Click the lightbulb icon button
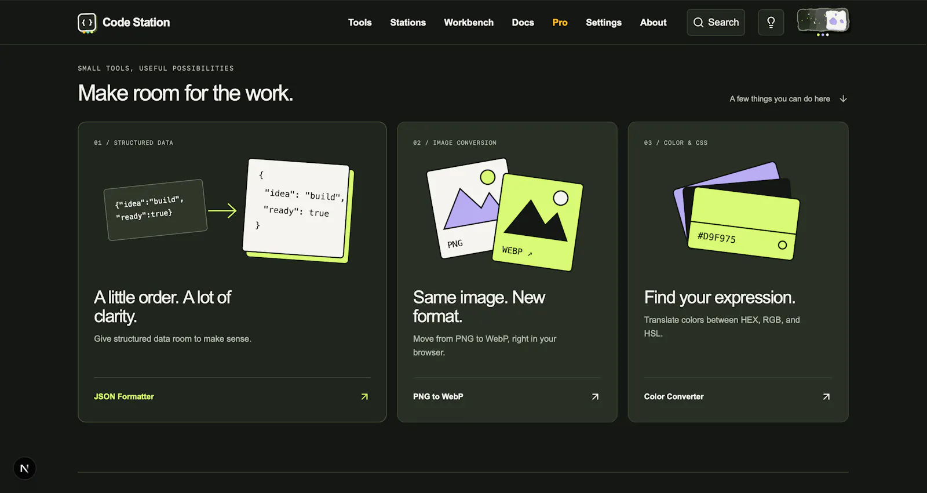927x493 pixels. (x=771, y=23)
